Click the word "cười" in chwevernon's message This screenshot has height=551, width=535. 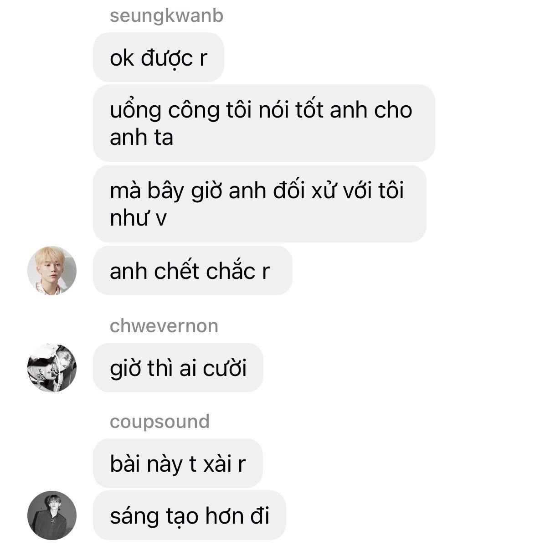coord(225,368)
